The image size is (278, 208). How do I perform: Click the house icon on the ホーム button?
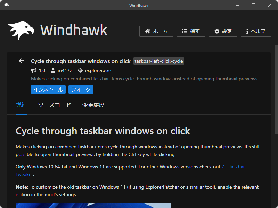pyautogui.click(x=148, y=31)
